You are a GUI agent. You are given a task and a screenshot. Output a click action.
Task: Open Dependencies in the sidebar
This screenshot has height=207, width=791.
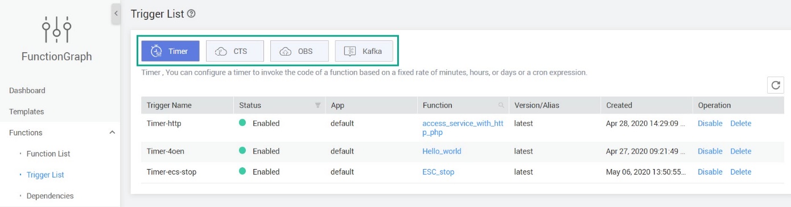coord(50,196)
